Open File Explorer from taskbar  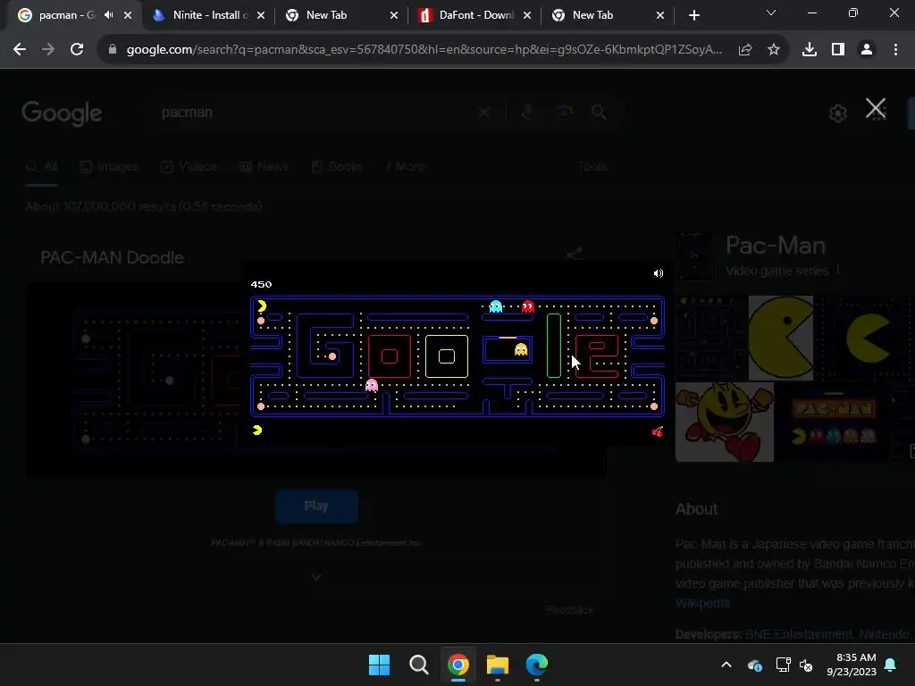[x=498, y=665]
